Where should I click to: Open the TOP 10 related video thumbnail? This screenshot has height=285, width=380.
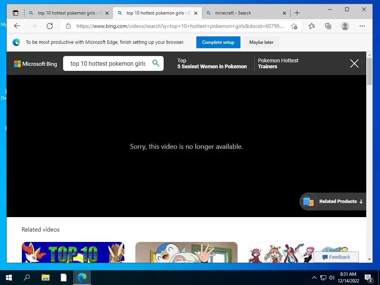pos(73,252)
